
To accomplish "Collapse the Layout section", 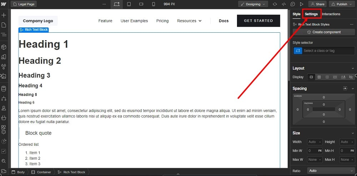I will click(x=353, y=68).
